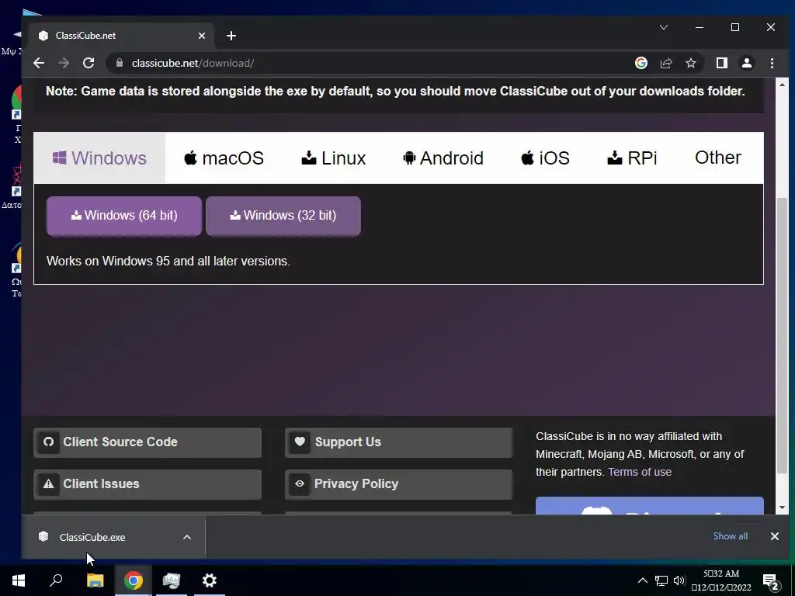Screen dimensions: 795x596
Task: Download Windows (32 bit) build
Action: click(x=283, y=216)
